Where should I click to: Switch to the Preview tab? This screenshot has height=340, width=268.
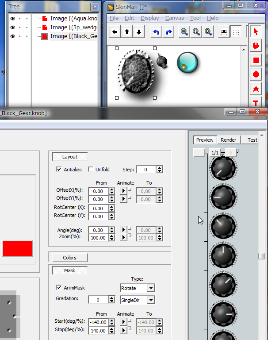click(x=205, y=140)
